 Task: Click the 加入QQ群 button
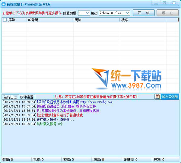167,97
